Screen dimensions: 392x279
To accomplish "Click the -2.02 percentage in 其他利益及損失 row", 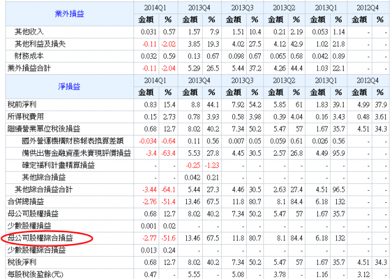I will tap(168, 44).
